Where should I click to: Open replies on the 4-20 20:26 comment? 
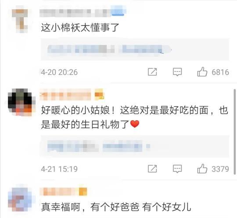point(177,72)
